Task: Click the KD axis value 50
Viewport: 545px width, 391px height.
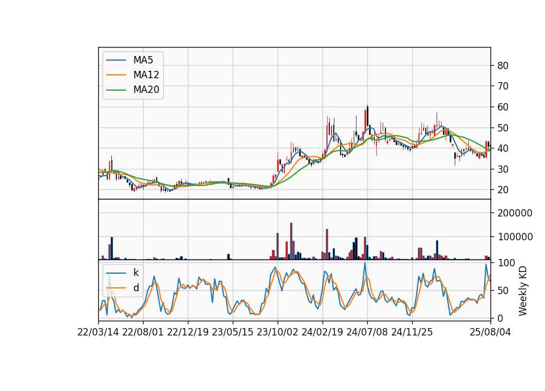Action: click(502, 290)
